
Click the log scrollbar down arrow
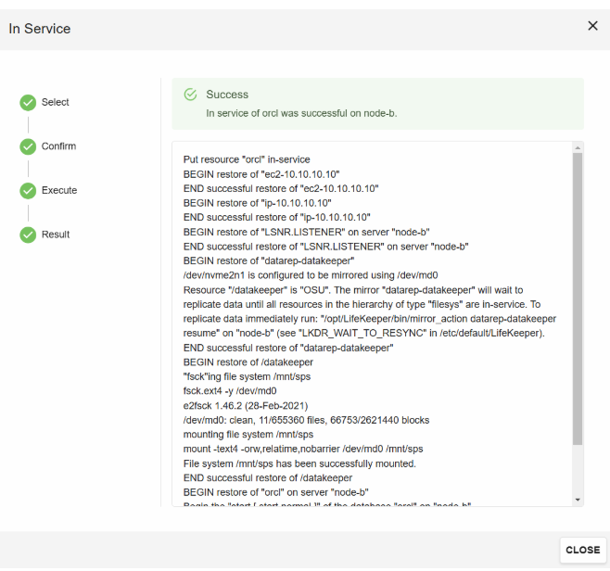578,501
